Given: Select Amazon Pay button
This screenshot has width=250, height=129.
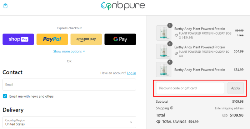Looking at the screenshot, I should click(x=86, y=39).
